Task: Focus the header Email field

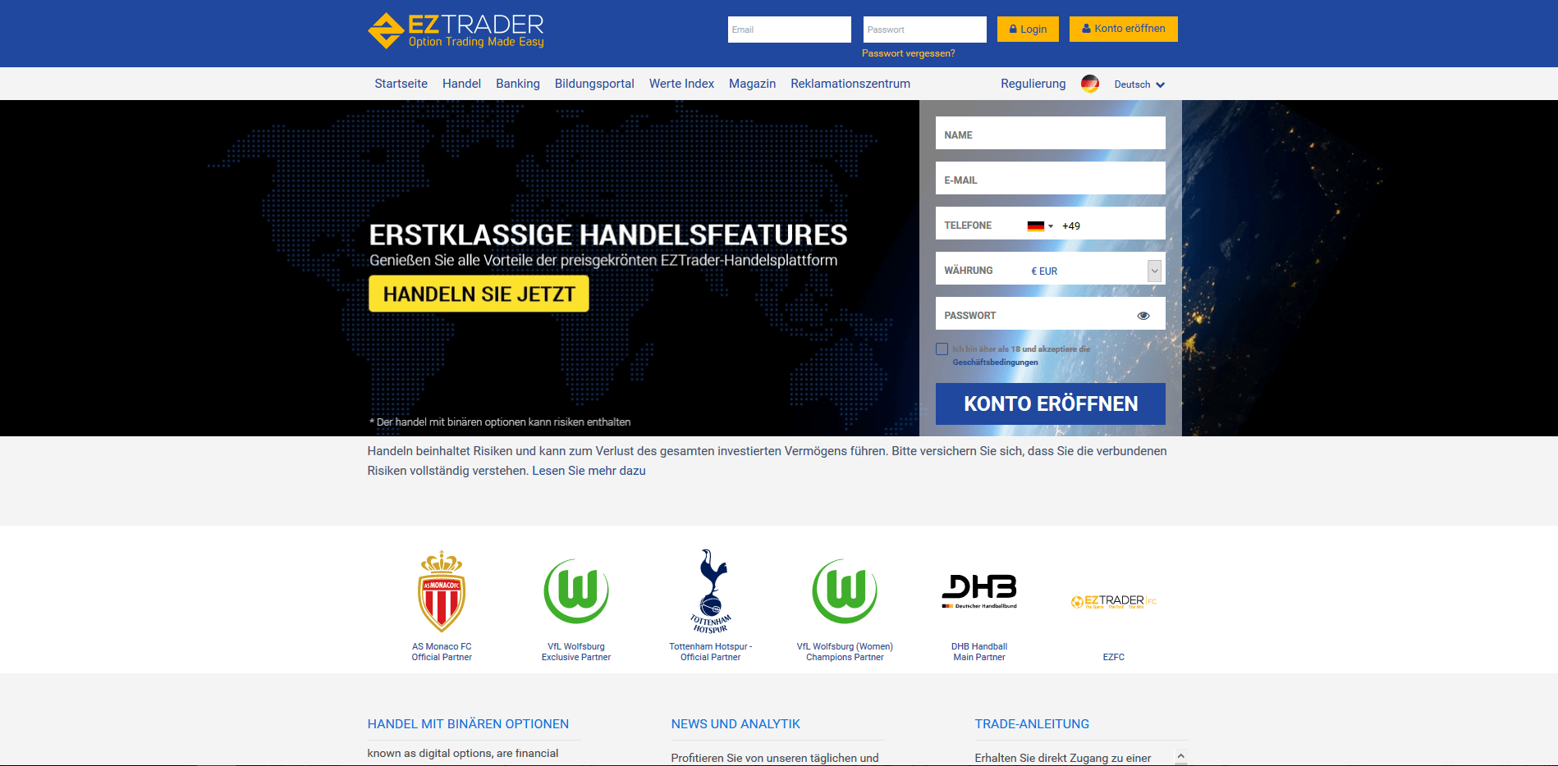Action: click(x=790, y=30)
